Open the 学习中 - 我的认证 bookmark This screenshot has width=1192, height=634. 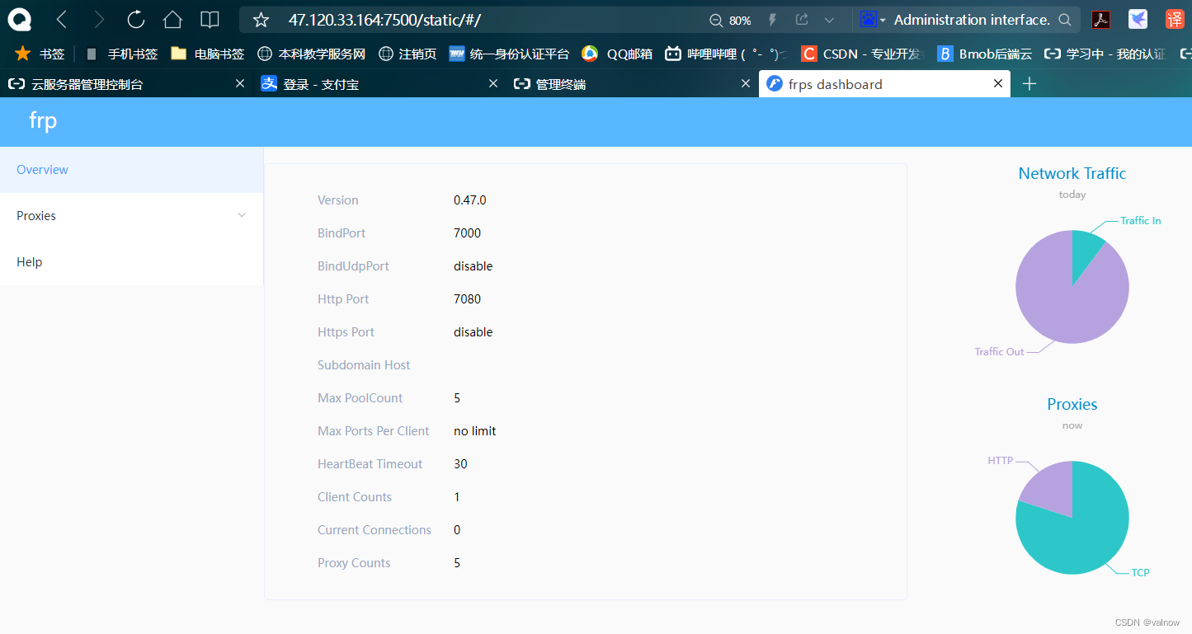tap(1105, 54)
